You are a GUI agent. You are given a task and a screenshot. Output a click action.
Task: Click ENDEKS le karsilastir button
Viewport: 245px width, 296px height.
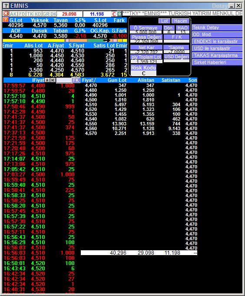217,41
